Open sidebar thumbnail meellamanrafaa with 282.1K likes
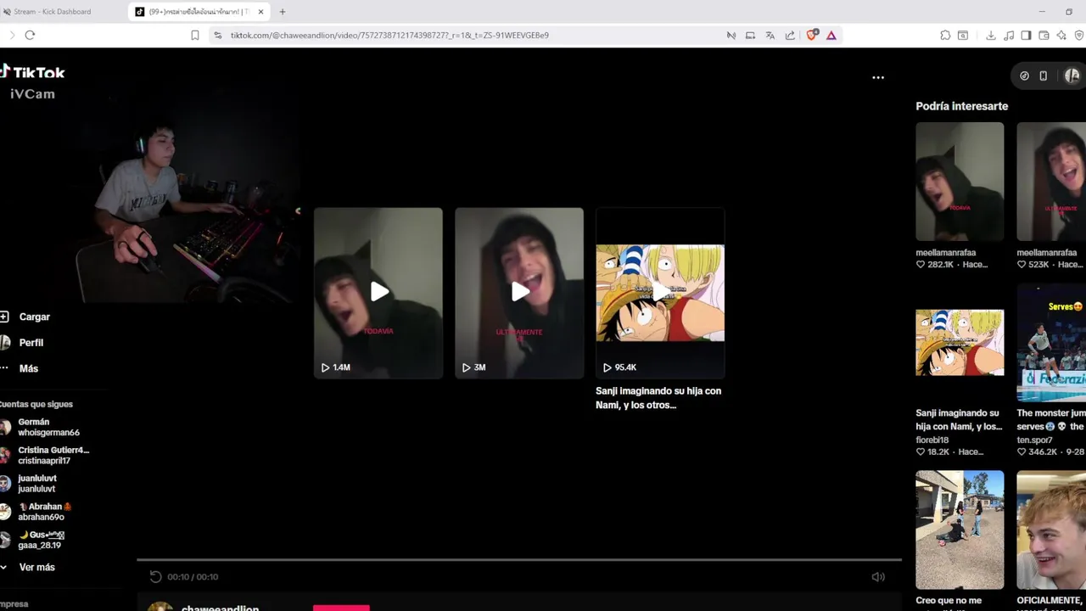This screenshot has height=611, width=1086. [x=960, y=182]
